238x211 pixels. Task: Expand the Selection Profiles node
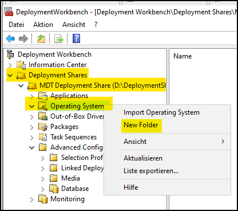point(43,158)
